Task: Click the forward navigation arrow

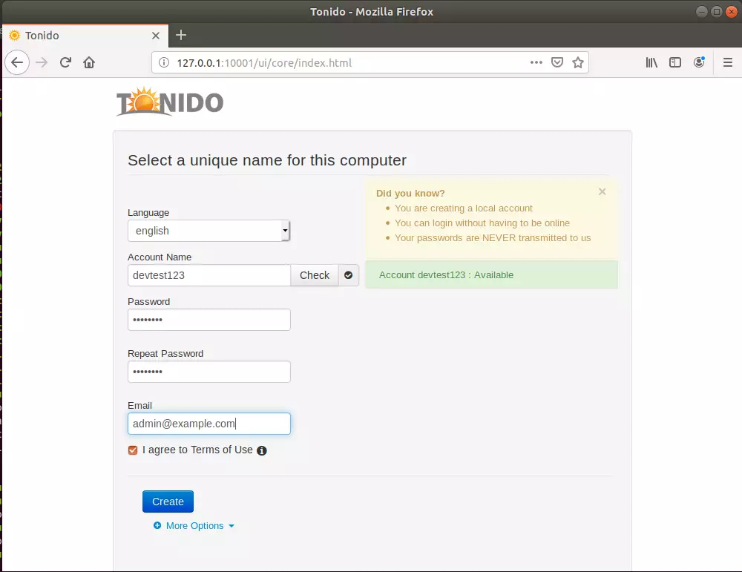Action: click(42, 62)
